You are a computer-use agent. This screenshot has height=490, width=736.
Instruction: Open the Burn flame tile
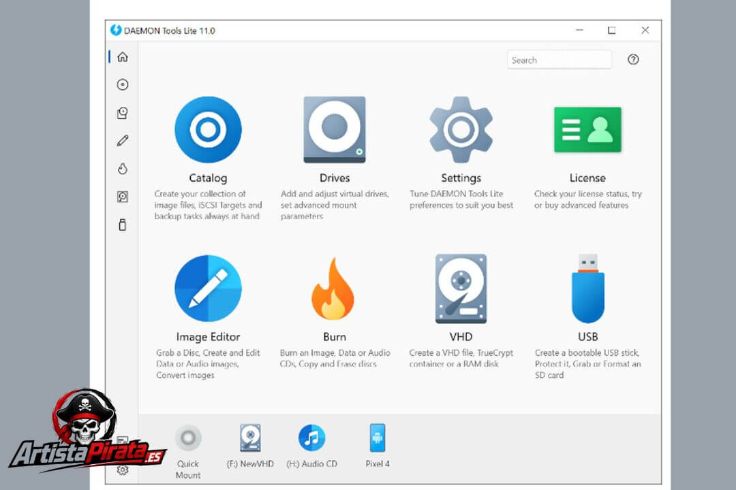click(333, 289)
